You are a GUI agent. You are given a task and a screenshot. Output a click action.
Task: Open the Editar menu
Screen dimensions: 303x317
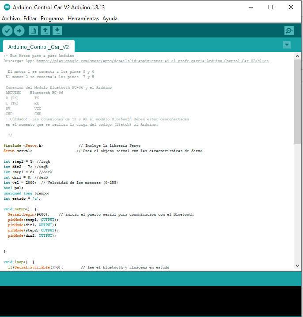point(30,19)
